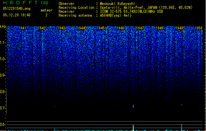Click the Ogata-vill. Akita-Pref. JAPAN location text

[x=146, y=8]
